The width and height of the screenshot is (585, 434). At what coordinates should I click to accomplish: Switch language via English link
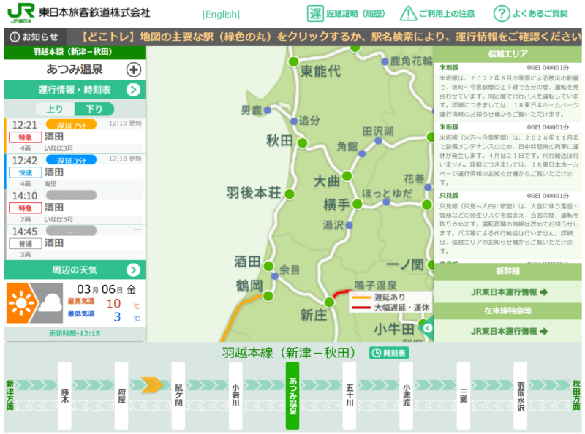point(221,14)
